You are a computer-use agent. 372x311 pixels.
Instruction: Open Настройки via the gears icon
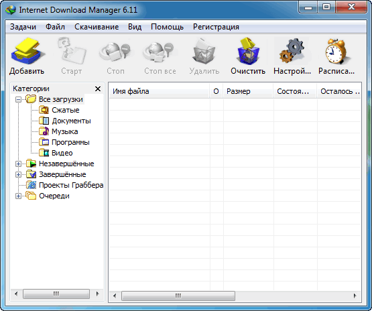(x=292, y=51)
